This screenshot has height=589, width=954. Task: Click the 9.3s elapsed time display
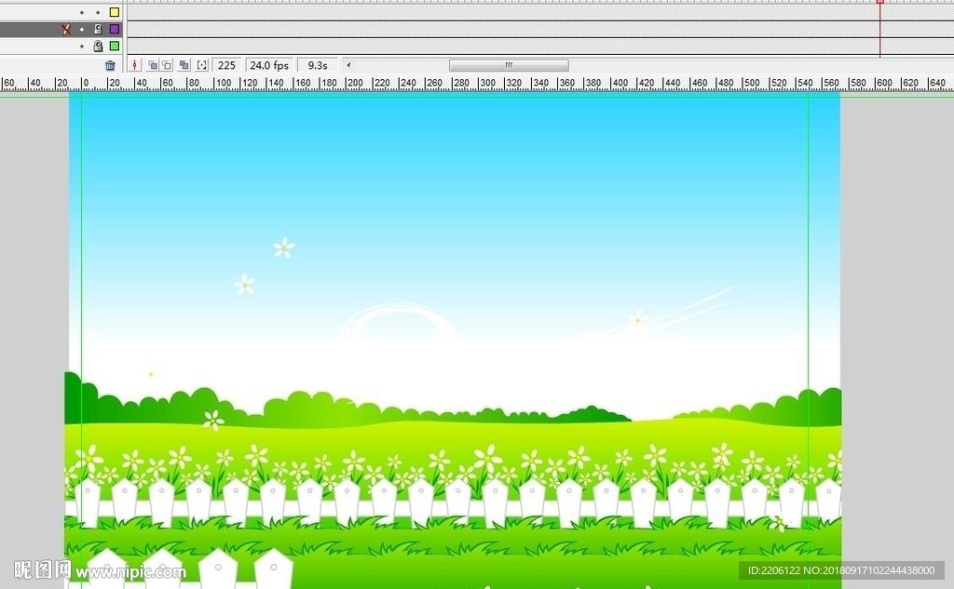click(x=318, y=65)
